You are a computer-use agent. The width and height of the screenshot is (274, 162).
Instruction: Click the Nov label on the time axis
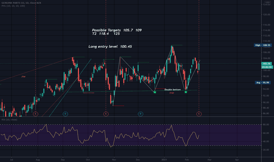[x=114, y=160]
